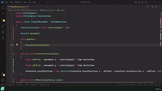The image size is (162, 91).
Task: Open the Testing flask view
Action: click(x=3, y=38)
